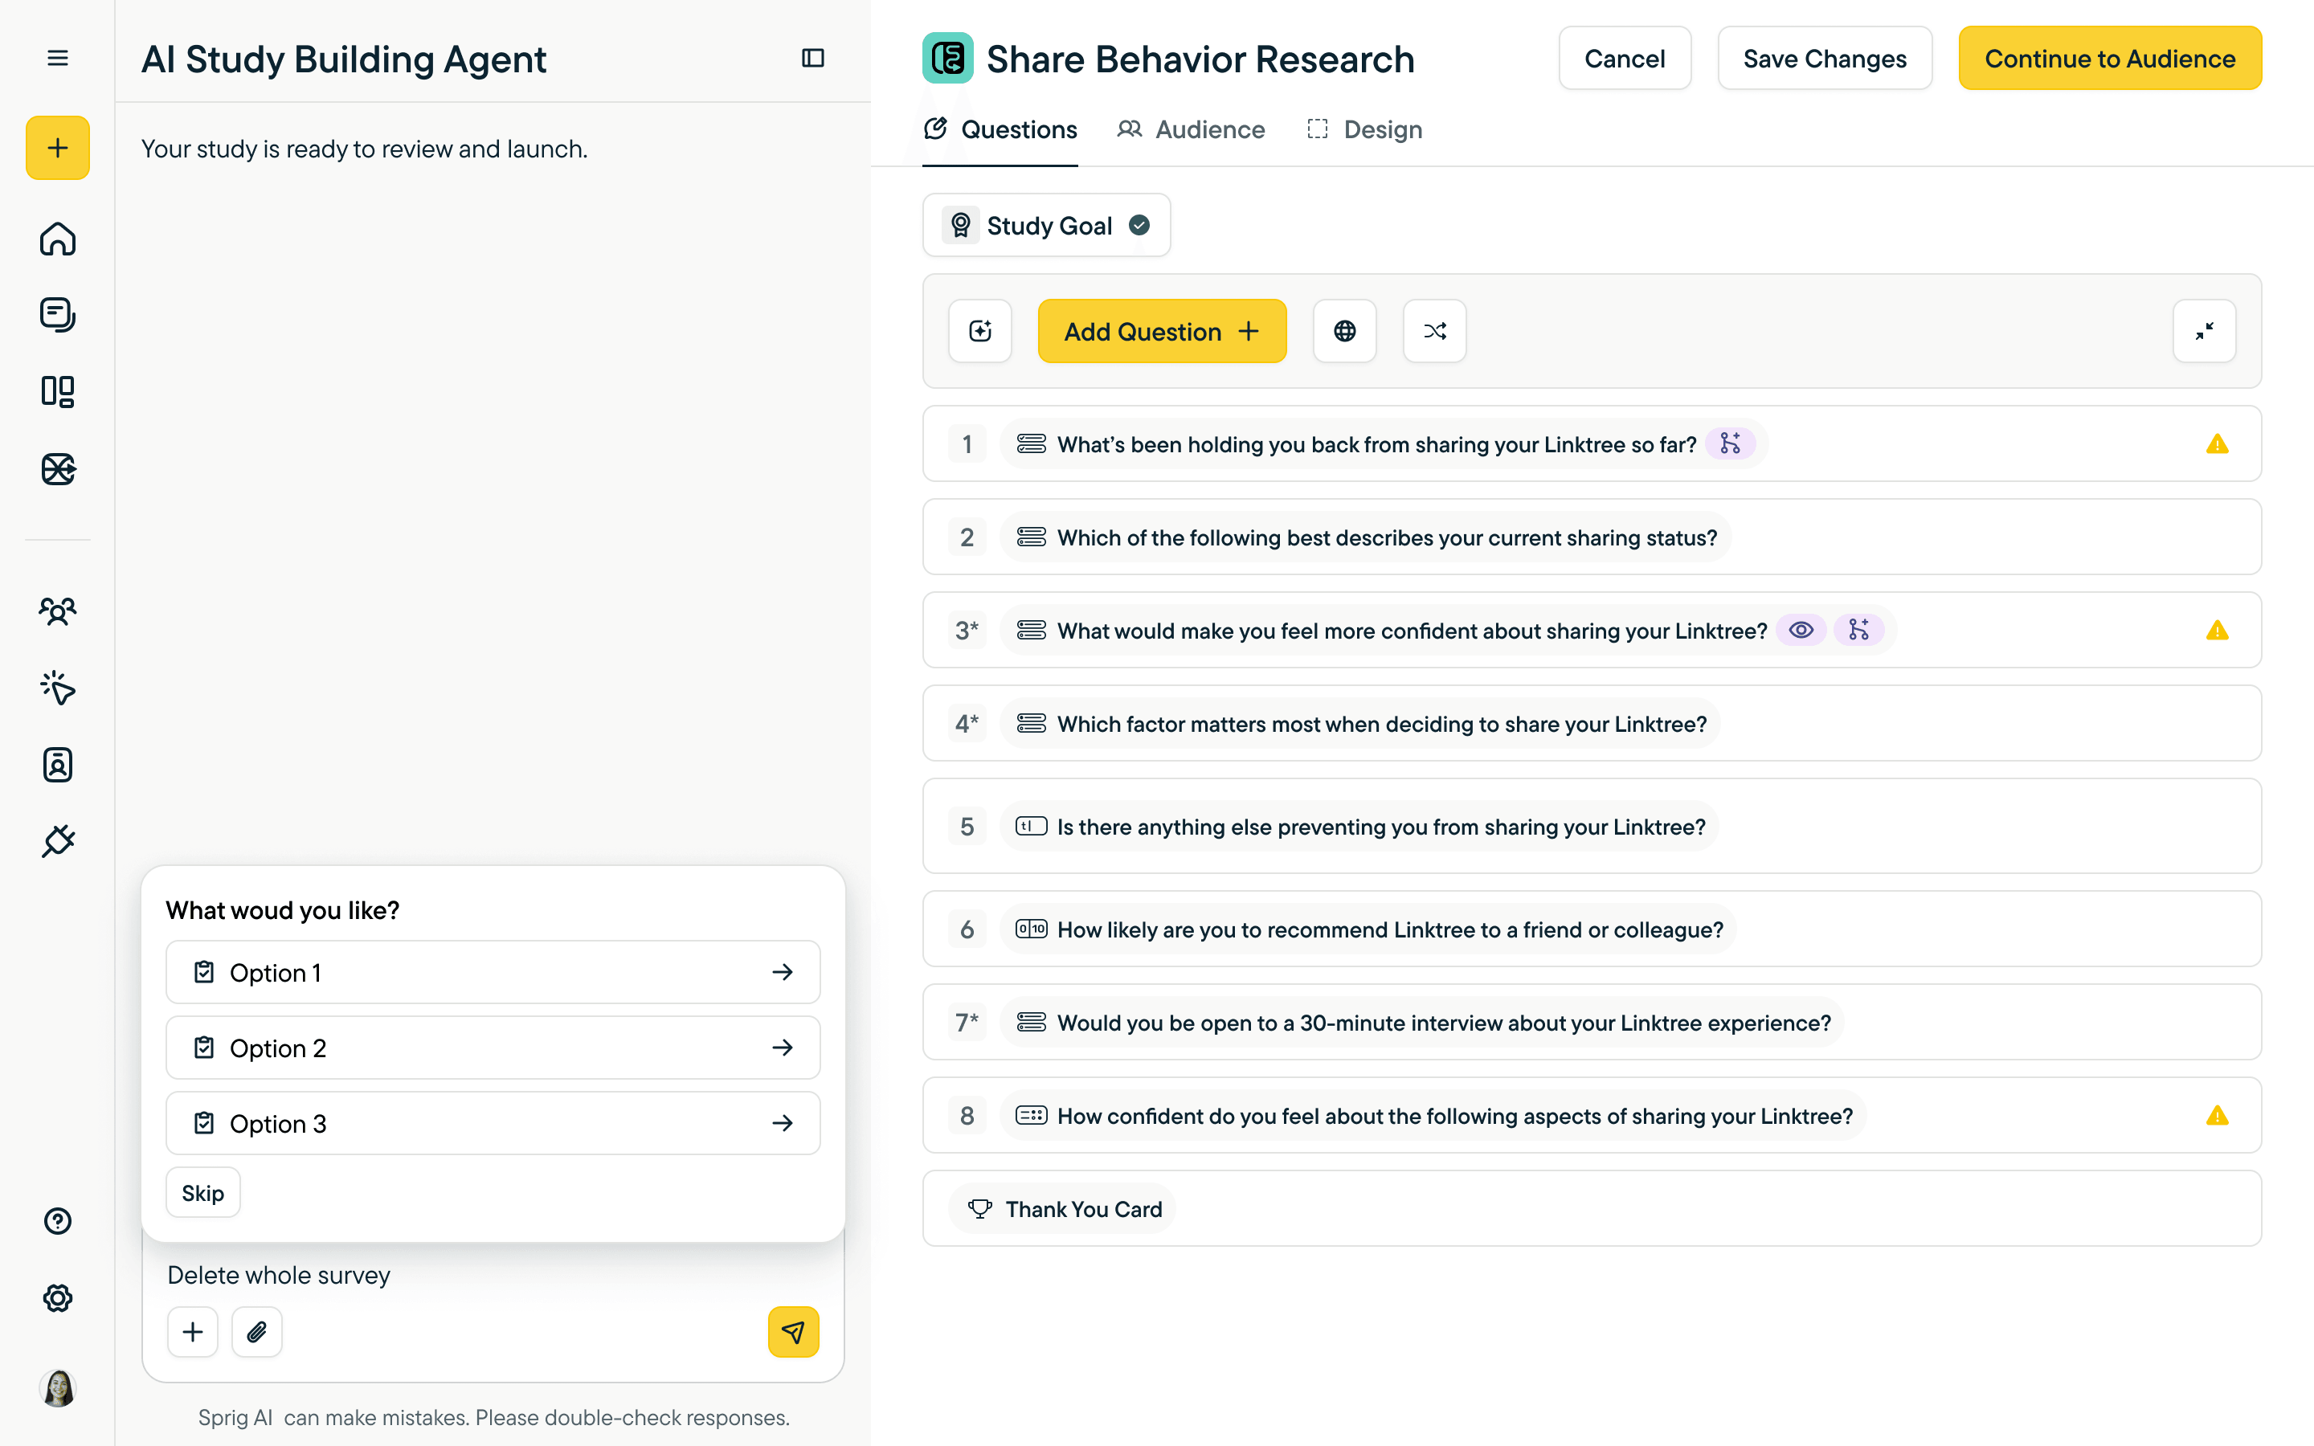Expand question 7 about a 30-minute interview
The width and height of the screenshot is (2314, 1446).
(x=1591, y=1023)
